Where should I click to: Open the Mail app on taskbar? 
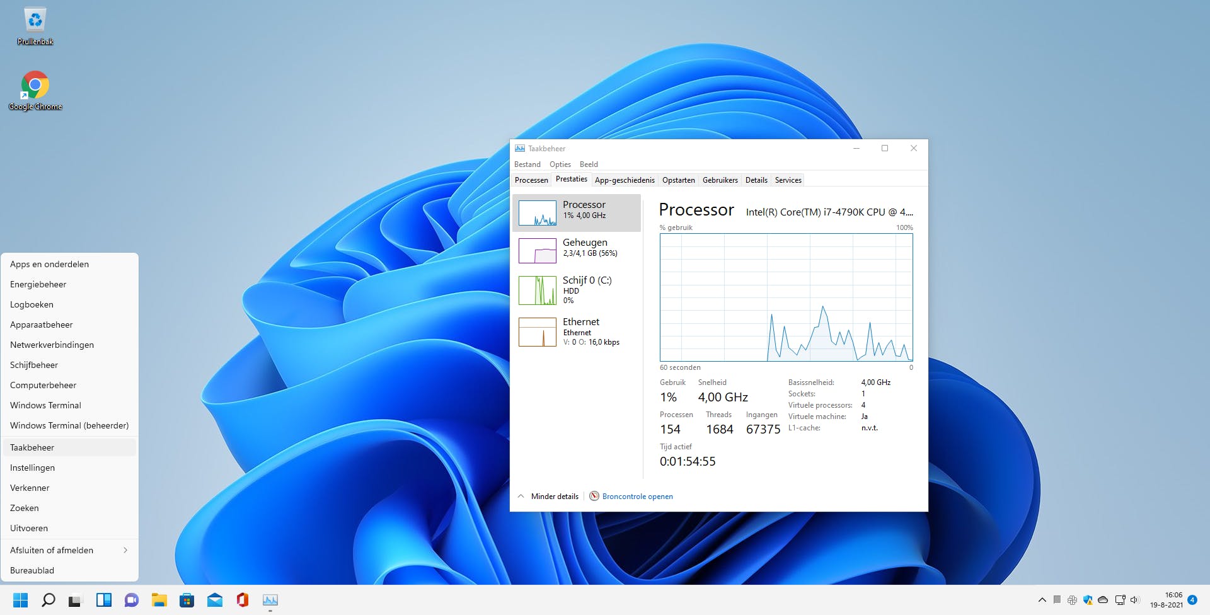click(x=215, y=600)
